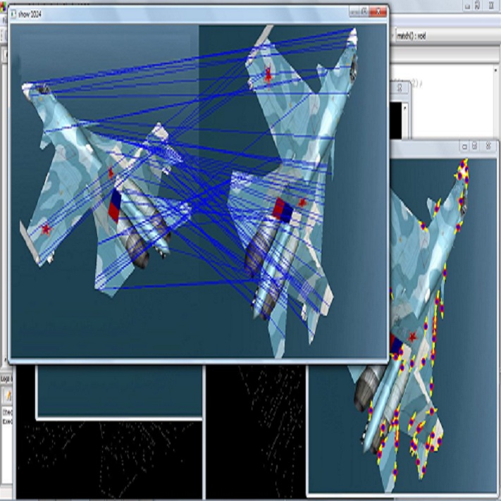Restore down the main IDE window

point(477,6)
